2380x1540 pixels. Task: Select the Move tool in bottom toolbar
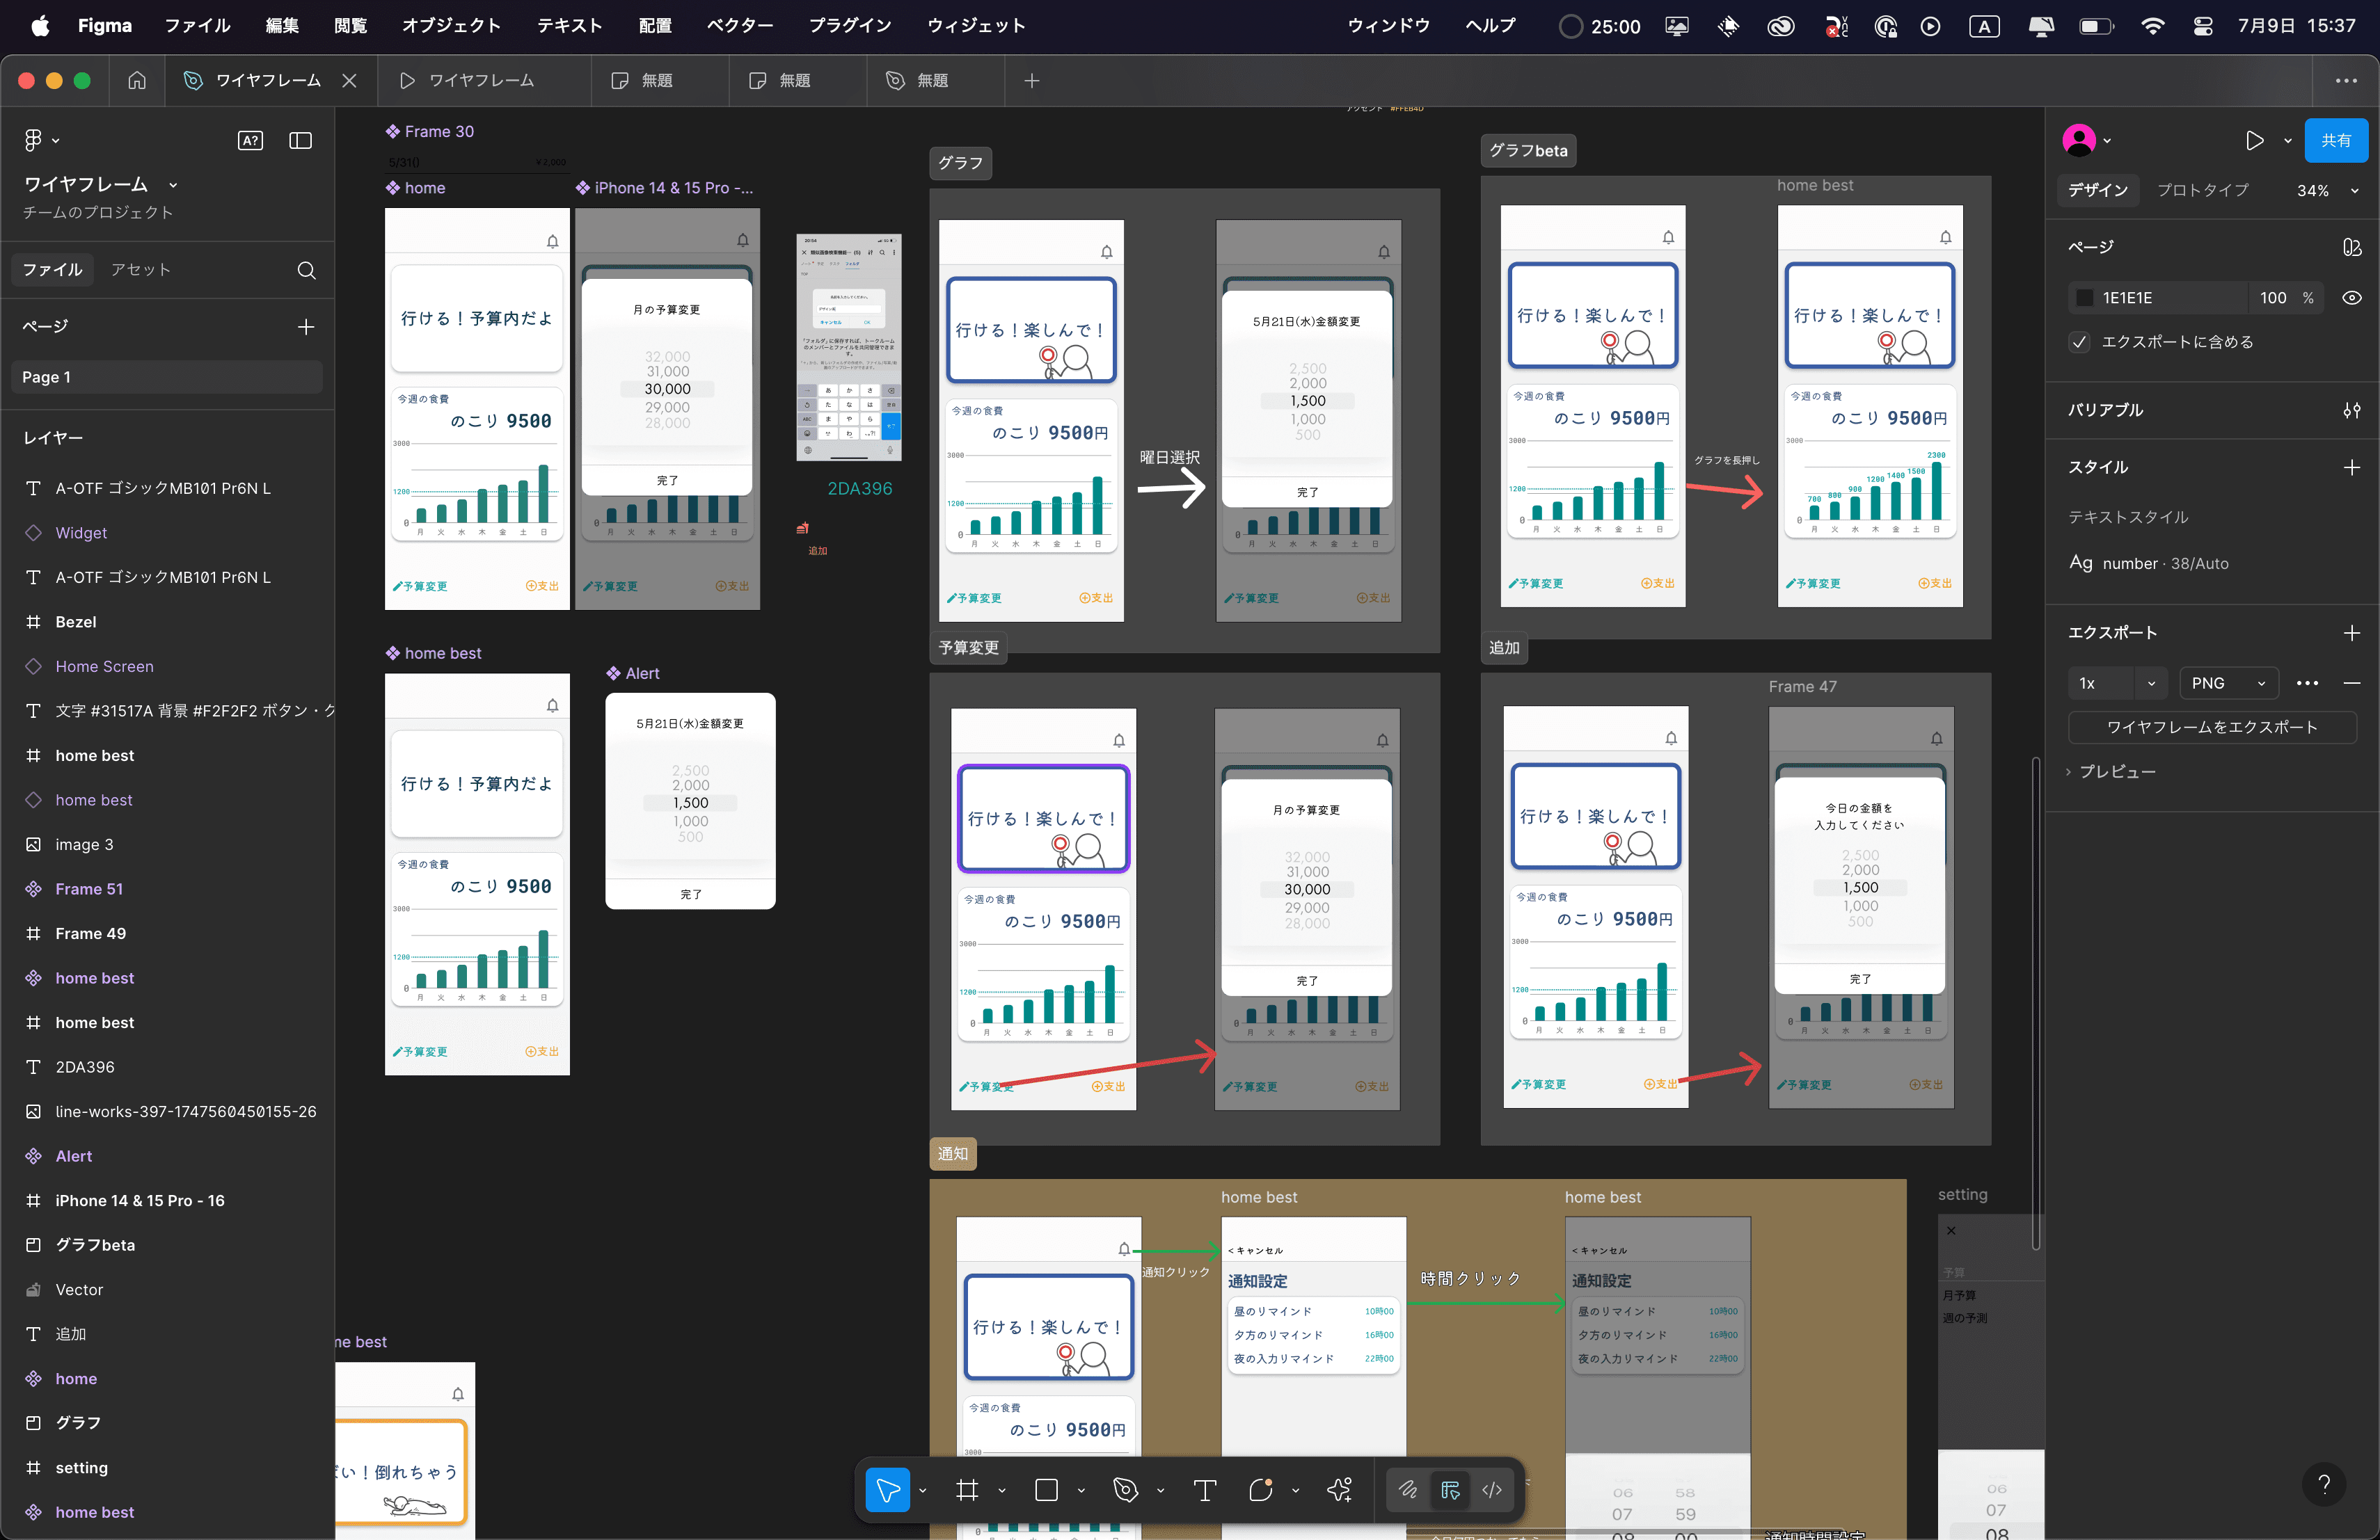887,1490
